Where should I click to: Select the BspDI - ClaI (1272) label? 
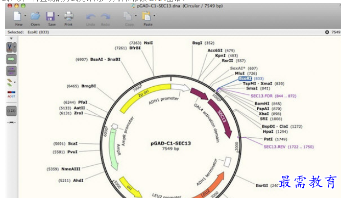pyautogui.click(x=282, y=126)
